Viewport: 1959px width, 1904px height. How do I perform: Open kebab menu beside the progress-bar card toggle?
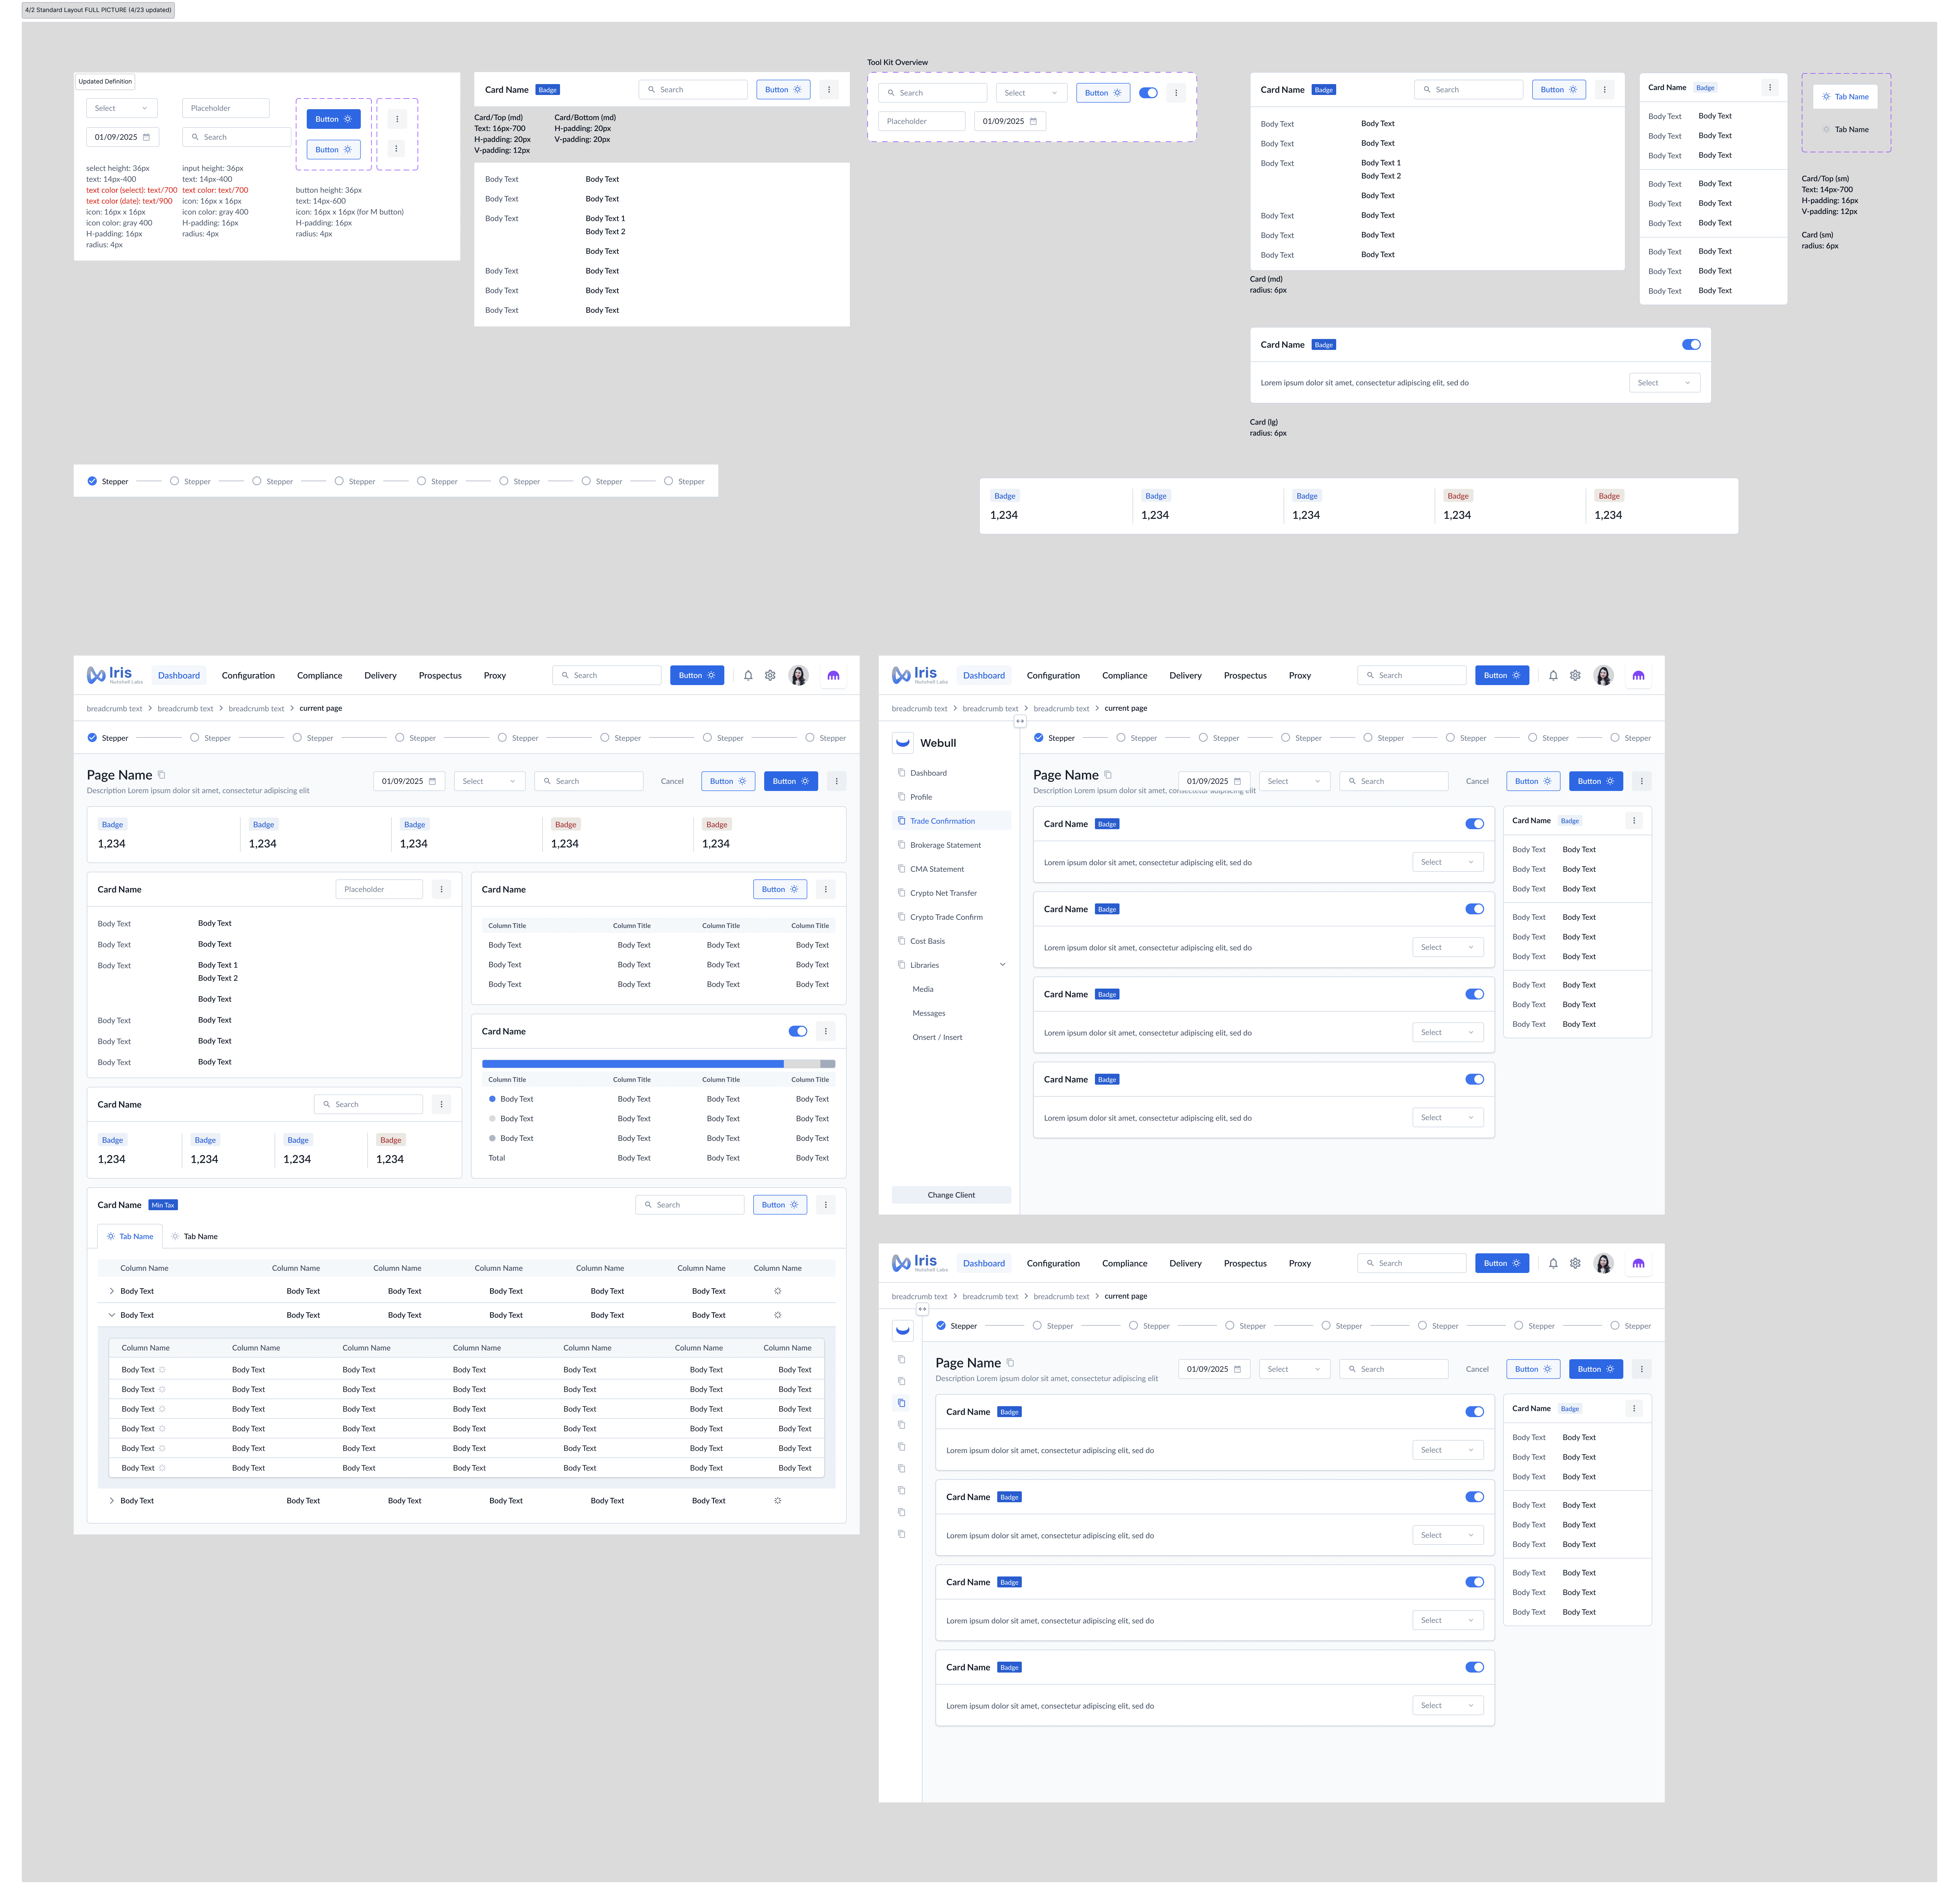(x=826, y=1031)
